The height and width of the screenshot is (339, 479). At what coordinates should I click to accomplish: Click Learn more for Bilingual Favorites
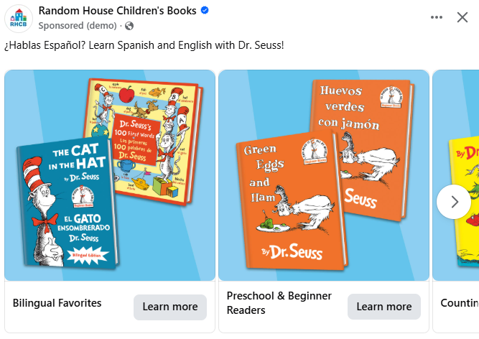point(170,307)
